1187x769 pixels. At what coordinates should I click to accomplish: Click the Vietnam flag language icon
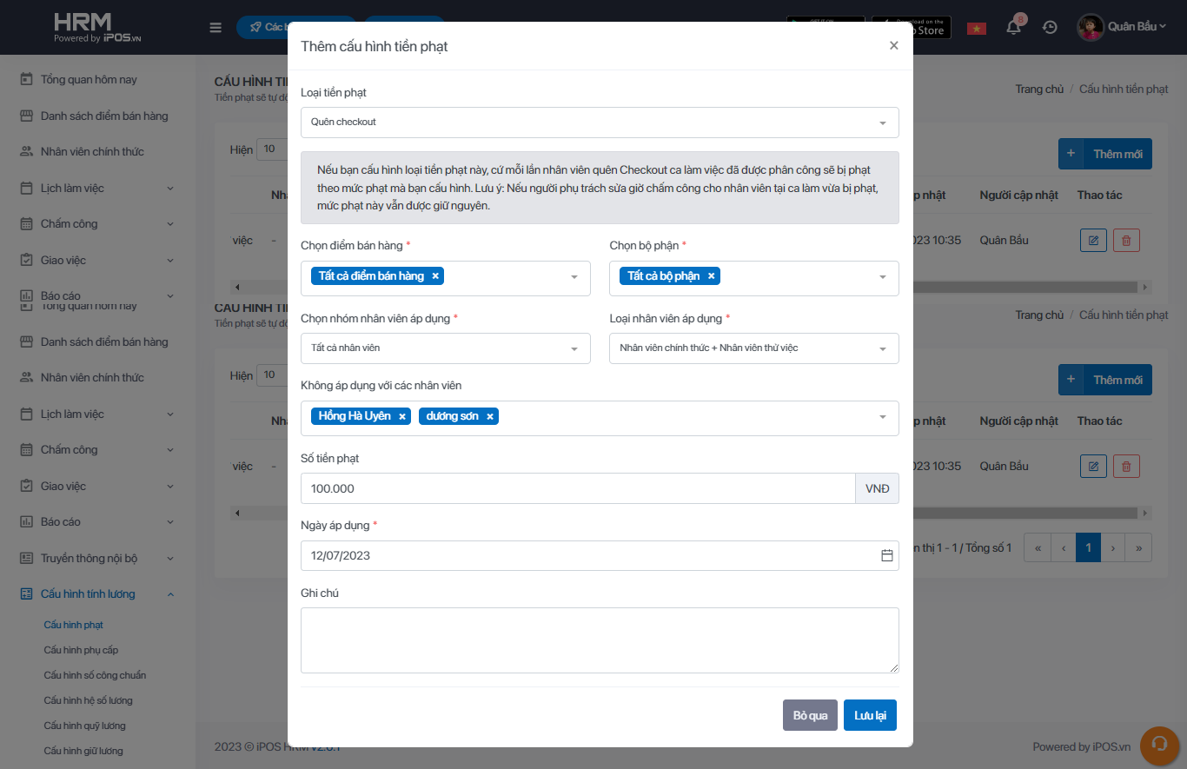click(x=977, y=29)
